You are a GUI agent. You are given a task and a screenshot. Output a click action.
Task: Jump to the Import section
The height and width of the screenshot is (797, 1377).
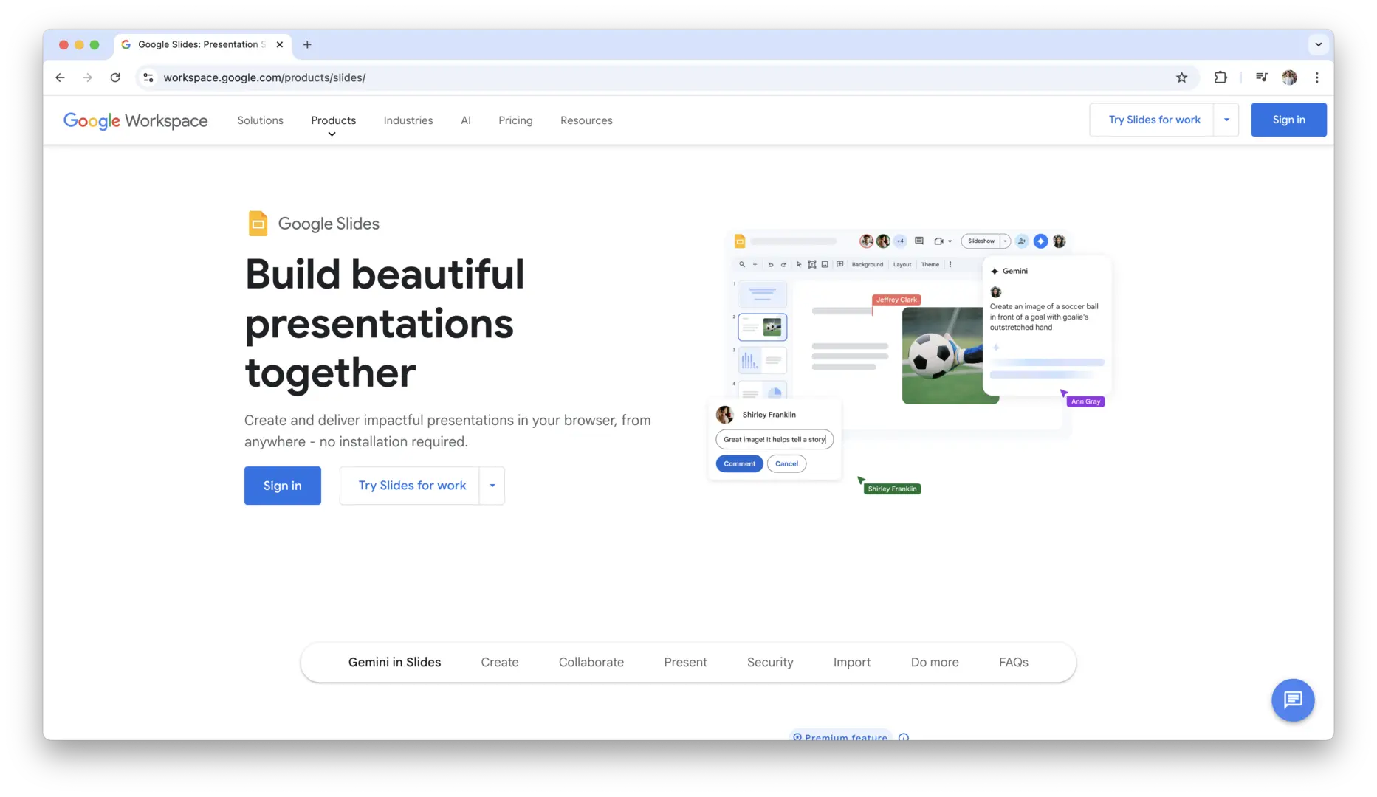point(852,662)
